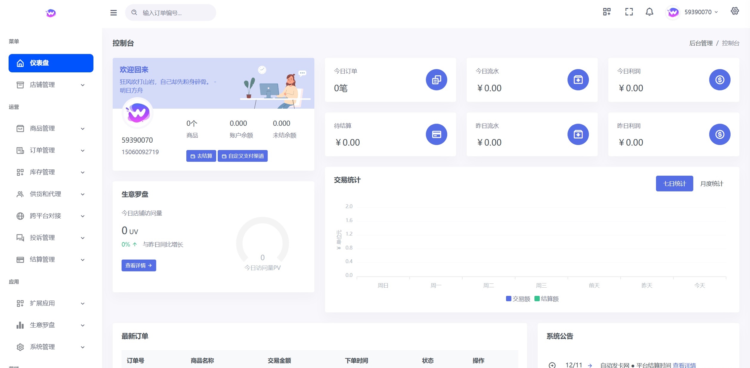This screenshot has height=368, width=750.
Task: Expand the 订单管理 sidebar menu
Action: (51, 150)
